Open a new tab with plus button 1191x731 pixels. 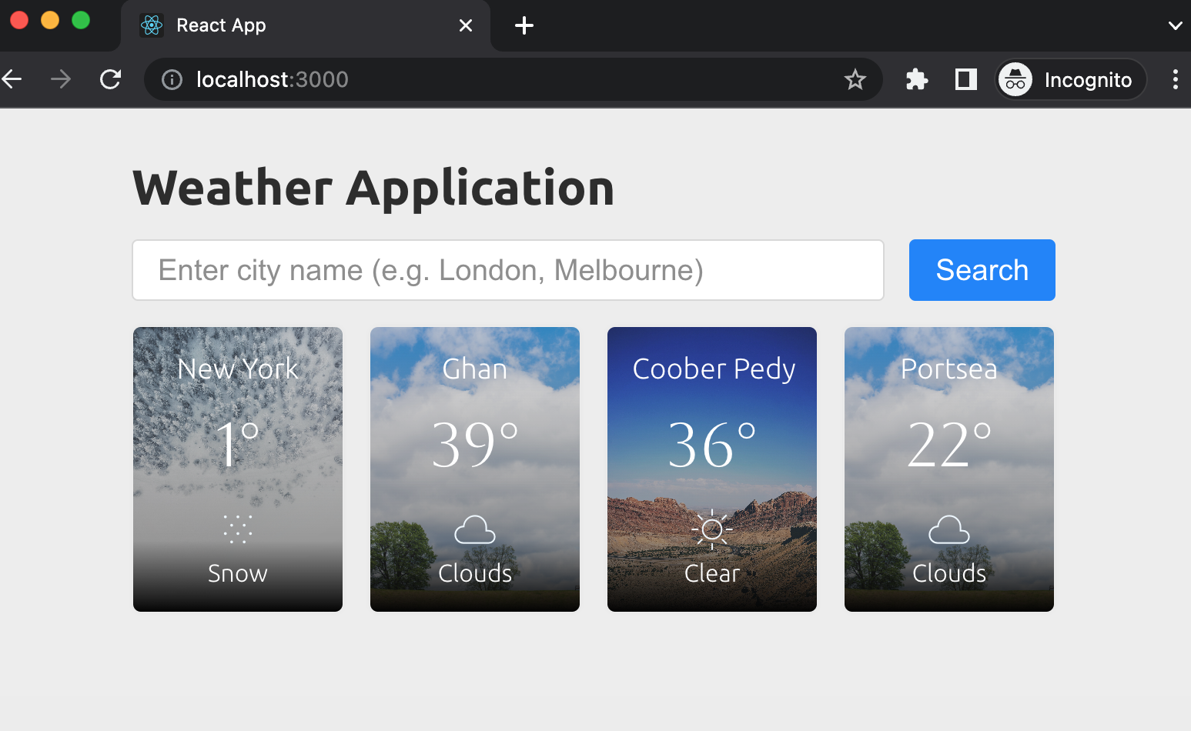[524, 25]
